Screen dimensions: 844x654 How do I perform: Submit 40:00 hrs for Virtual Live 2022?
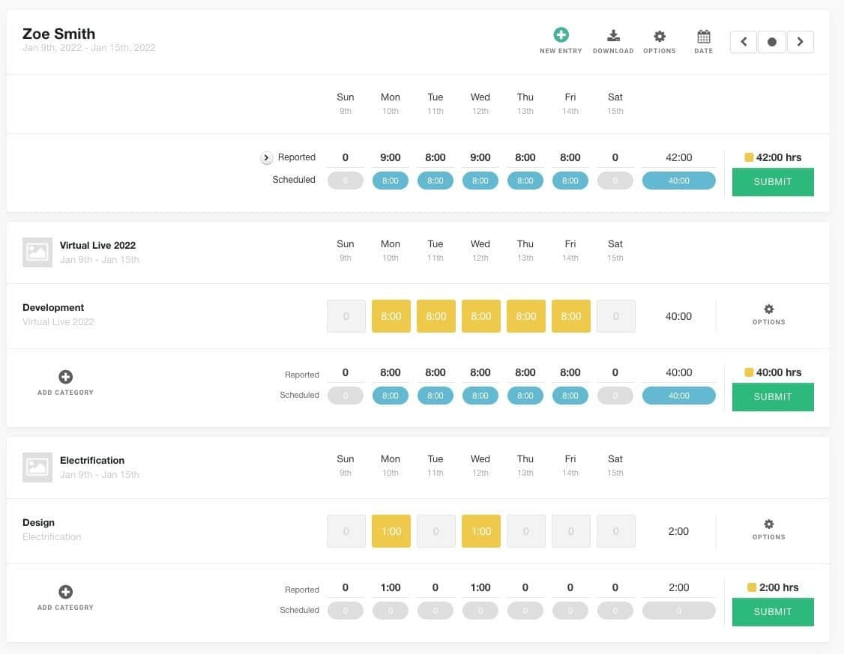pos(773,396)
